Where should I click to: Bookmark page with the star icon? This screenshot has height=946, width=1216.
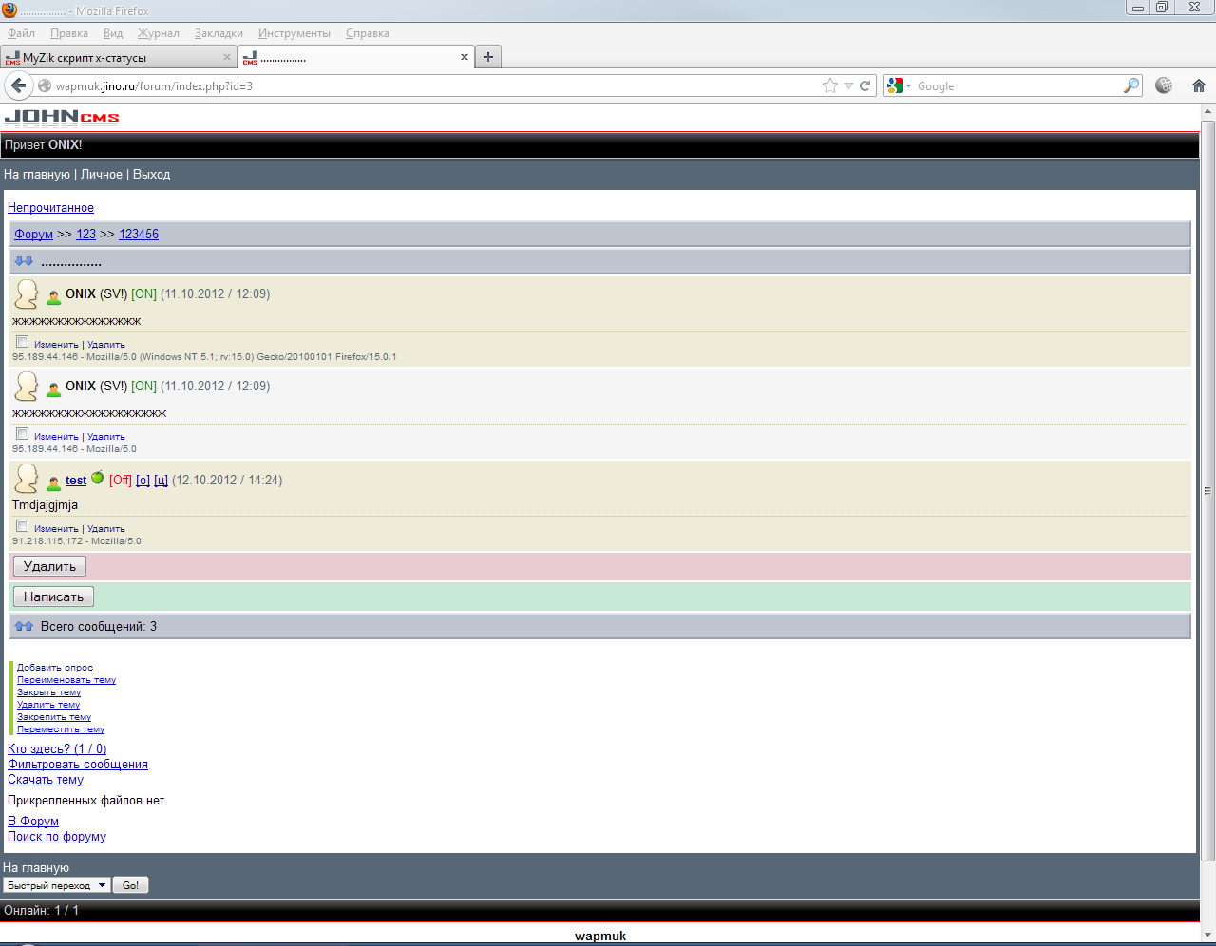tap(829, 85)
